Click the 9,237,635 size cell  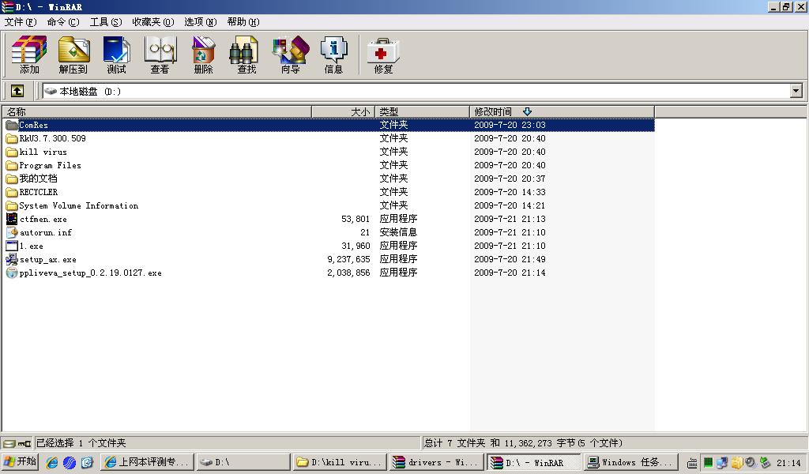348,259
